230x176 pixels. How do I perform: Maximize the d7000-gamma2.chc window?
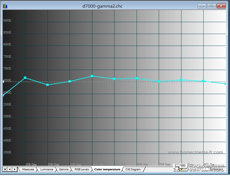tap(211, 6)
